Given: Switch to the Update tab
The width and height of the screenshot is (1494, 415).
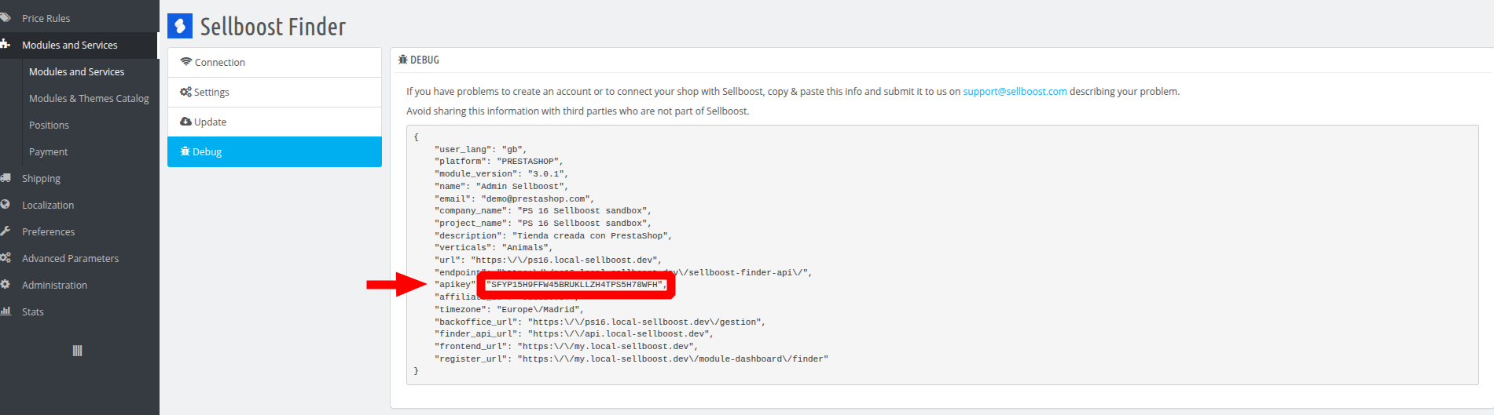Looking at the screenshot, I should click(x=274, y=122).
